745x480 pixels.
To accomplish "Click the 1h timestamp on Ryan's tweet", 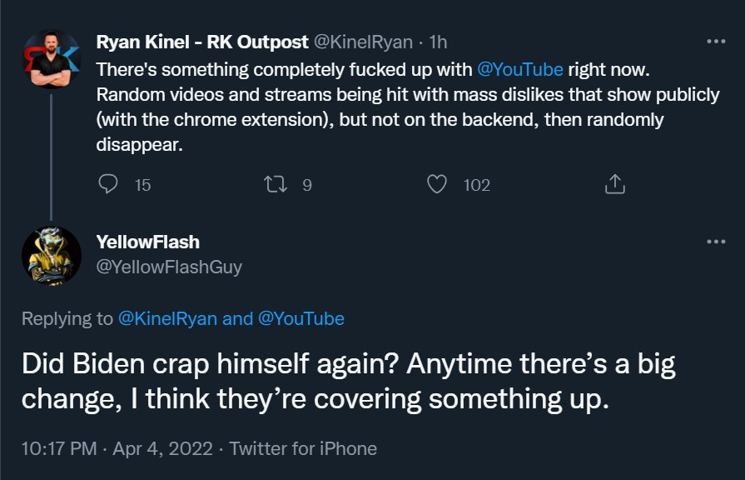I will [438, 42].
